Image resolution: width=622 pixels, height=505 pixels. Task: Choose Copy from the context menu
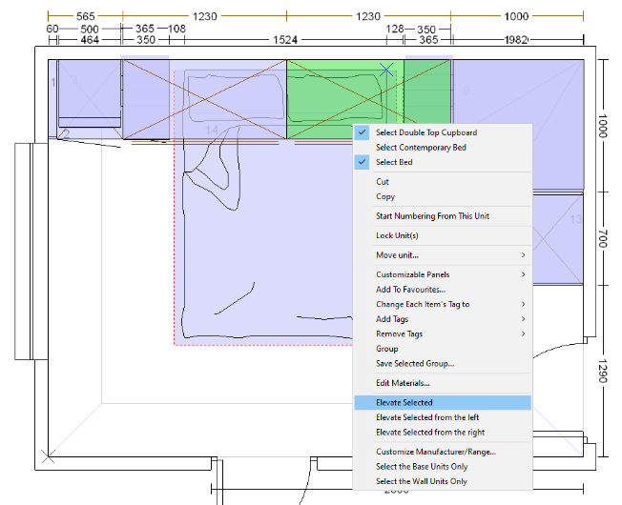(x=443, y=196)
